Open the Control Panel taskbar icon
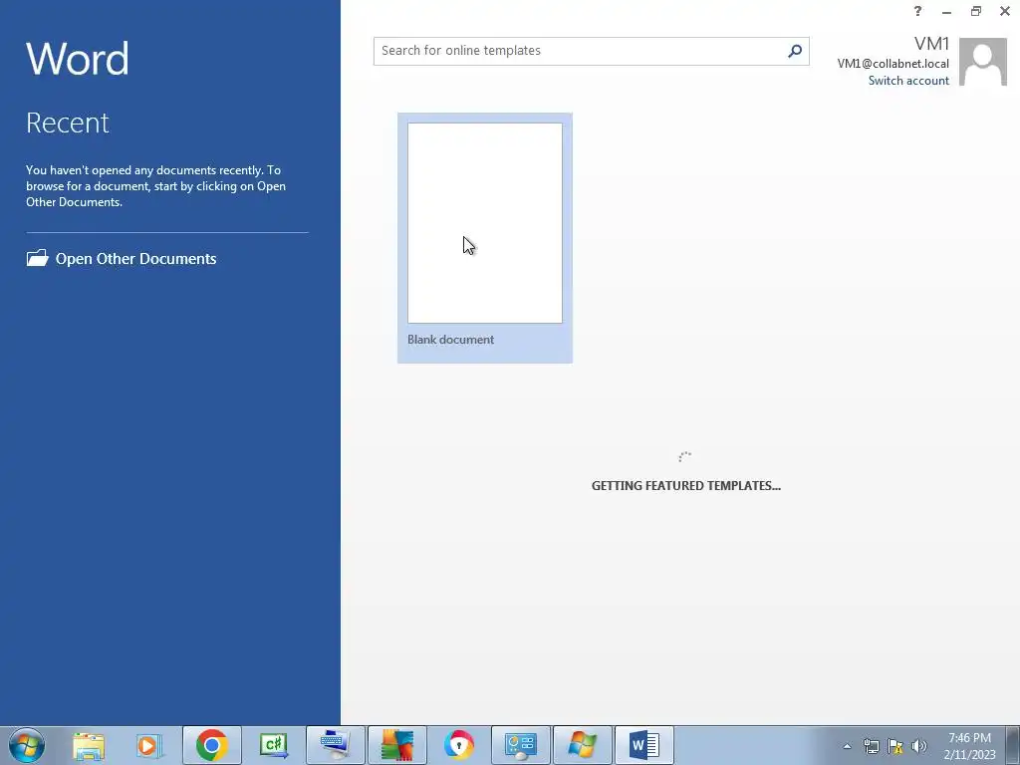 (x=520, y=745)
